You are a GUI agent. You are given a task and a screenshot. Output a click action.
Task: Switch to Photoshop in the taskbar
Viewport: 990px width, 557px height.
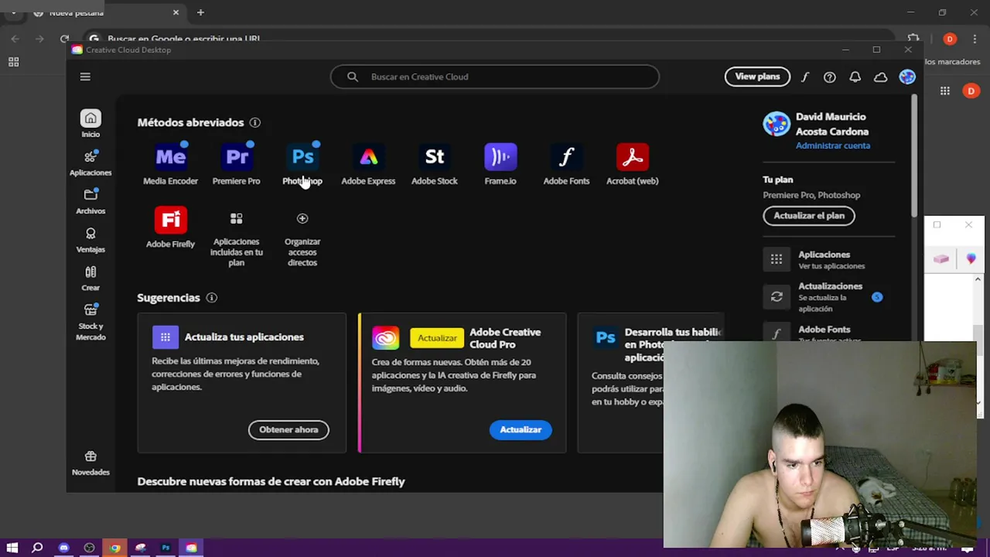pyautogui.click(x=166, y=548)
